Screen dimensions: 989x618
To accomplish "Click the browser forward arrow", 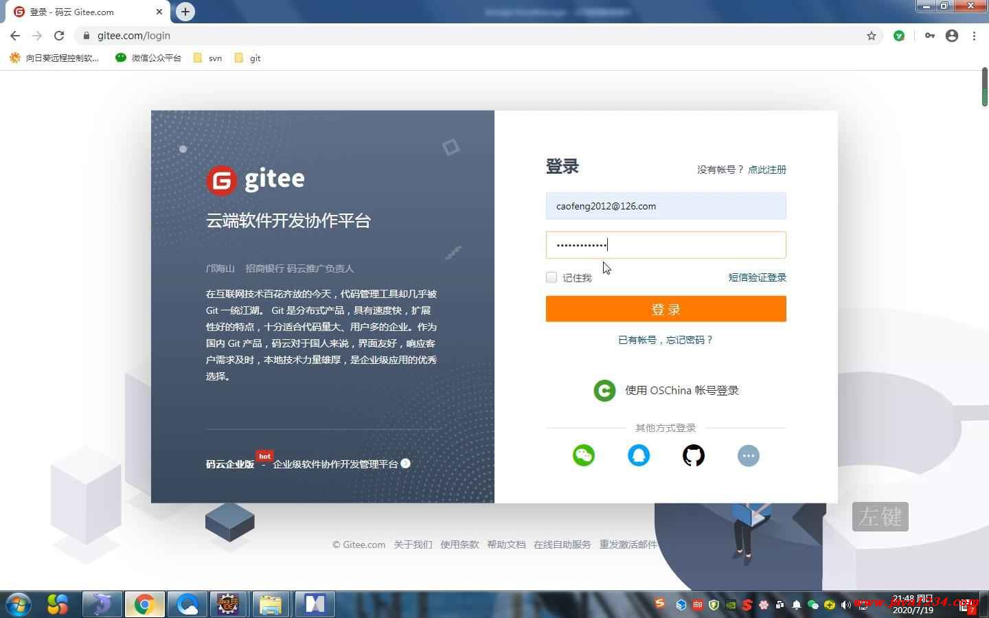I will coord(37,36).
